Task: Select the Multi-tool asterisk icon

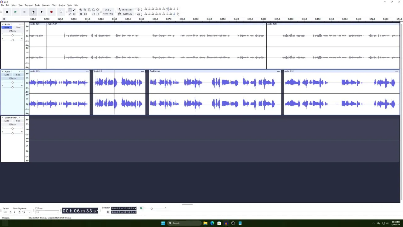Action: [x=74, y=14]
